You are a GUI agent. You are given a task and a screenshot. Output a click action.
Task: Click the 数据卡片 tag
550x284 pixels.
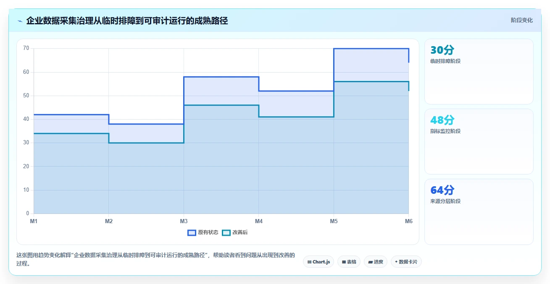point(406,262)
